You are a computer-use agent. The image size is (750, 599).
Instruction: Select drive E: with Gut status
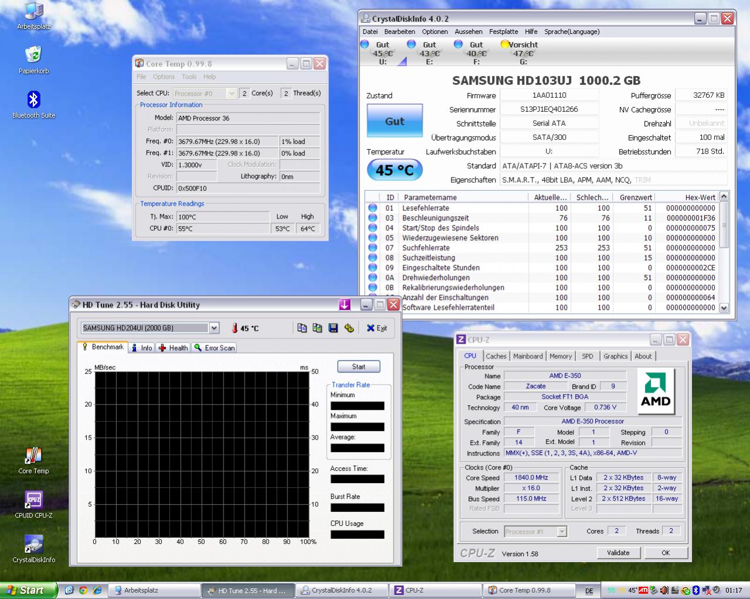coord(429,53)
